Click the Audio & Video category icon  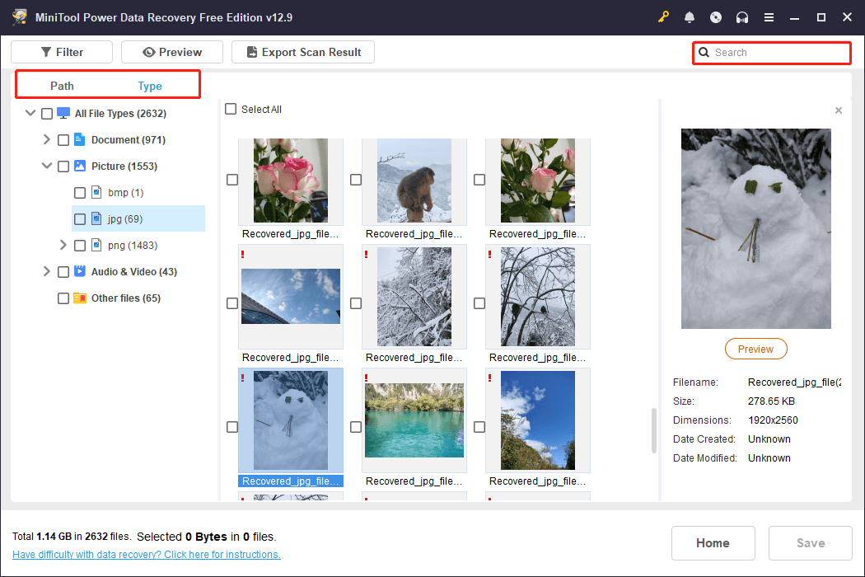coord(80,271)
